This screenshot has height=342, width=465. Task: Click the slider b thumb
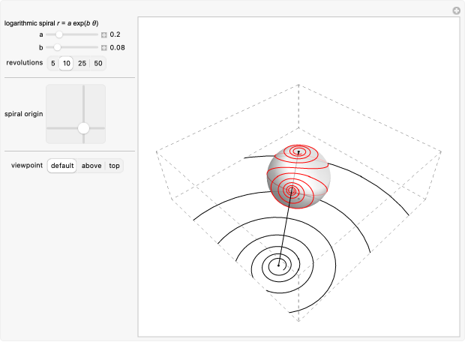pos(58,47)
